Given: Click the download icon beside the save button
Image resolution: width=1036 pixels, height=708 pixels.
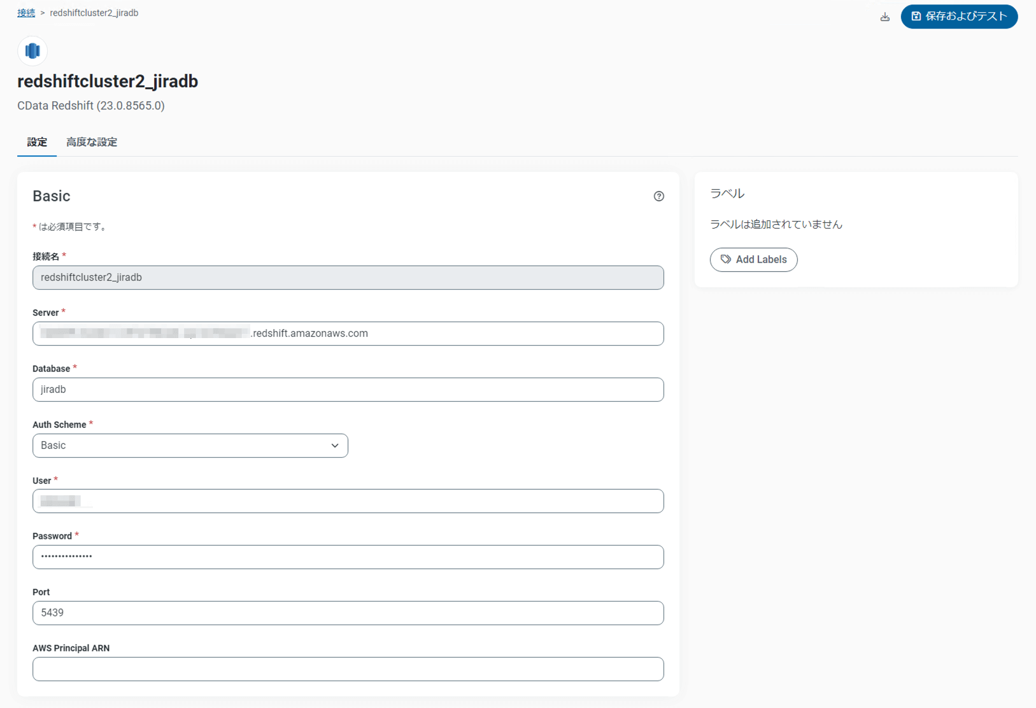Looking at the screenshot, I should [x=884, y=17].
